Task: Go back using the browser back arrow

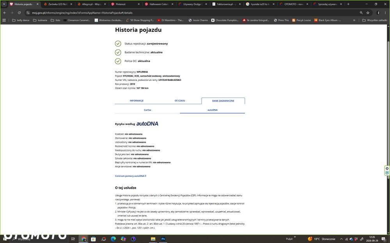Action: click(5, 13)
